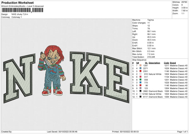Click the Min Stitch value '0.3 mm'

tap(151, 51)
